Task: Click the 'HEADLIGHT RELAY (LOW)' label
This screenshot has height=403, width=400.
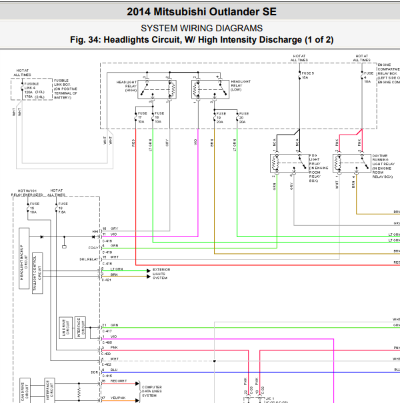Action: tap(241, 85)
